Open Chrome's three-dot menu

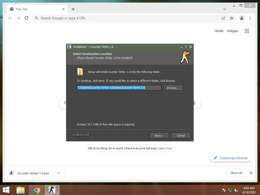pos(250,18)
